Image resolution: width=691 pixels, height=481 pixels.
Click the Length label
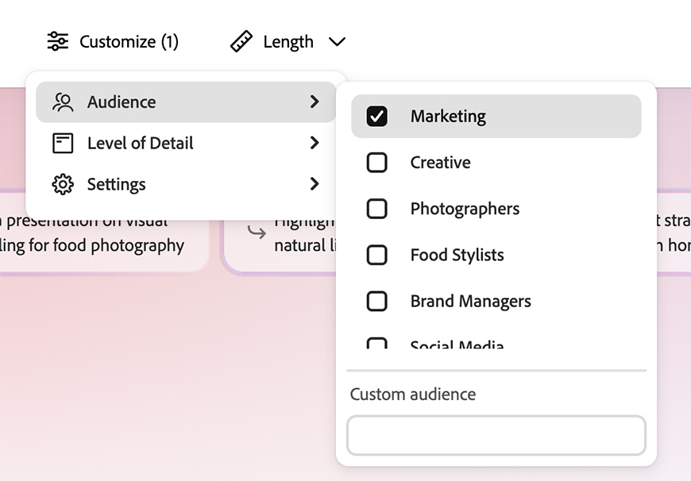point(288,42)
